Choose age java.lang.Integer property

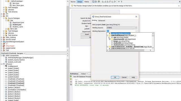(x=121, y=37)
